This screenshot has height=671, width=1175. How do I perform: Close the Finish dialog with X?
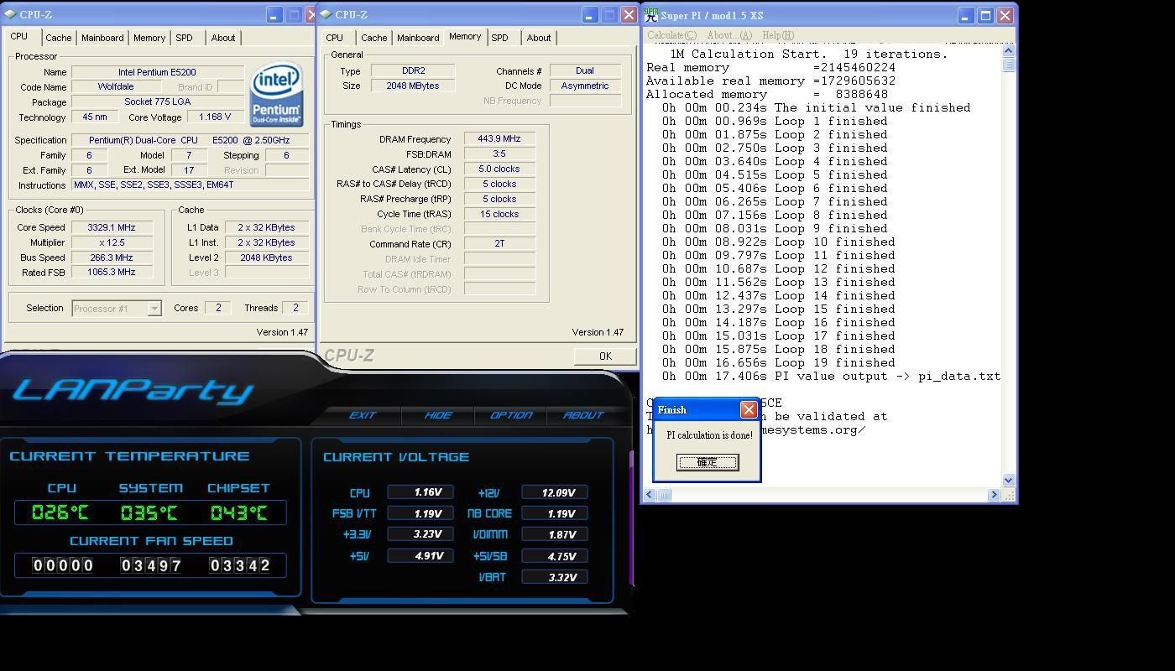coord(749,409)
